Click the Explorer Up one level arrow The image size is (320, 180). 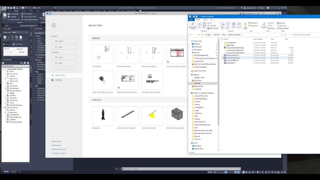[199, 35]
